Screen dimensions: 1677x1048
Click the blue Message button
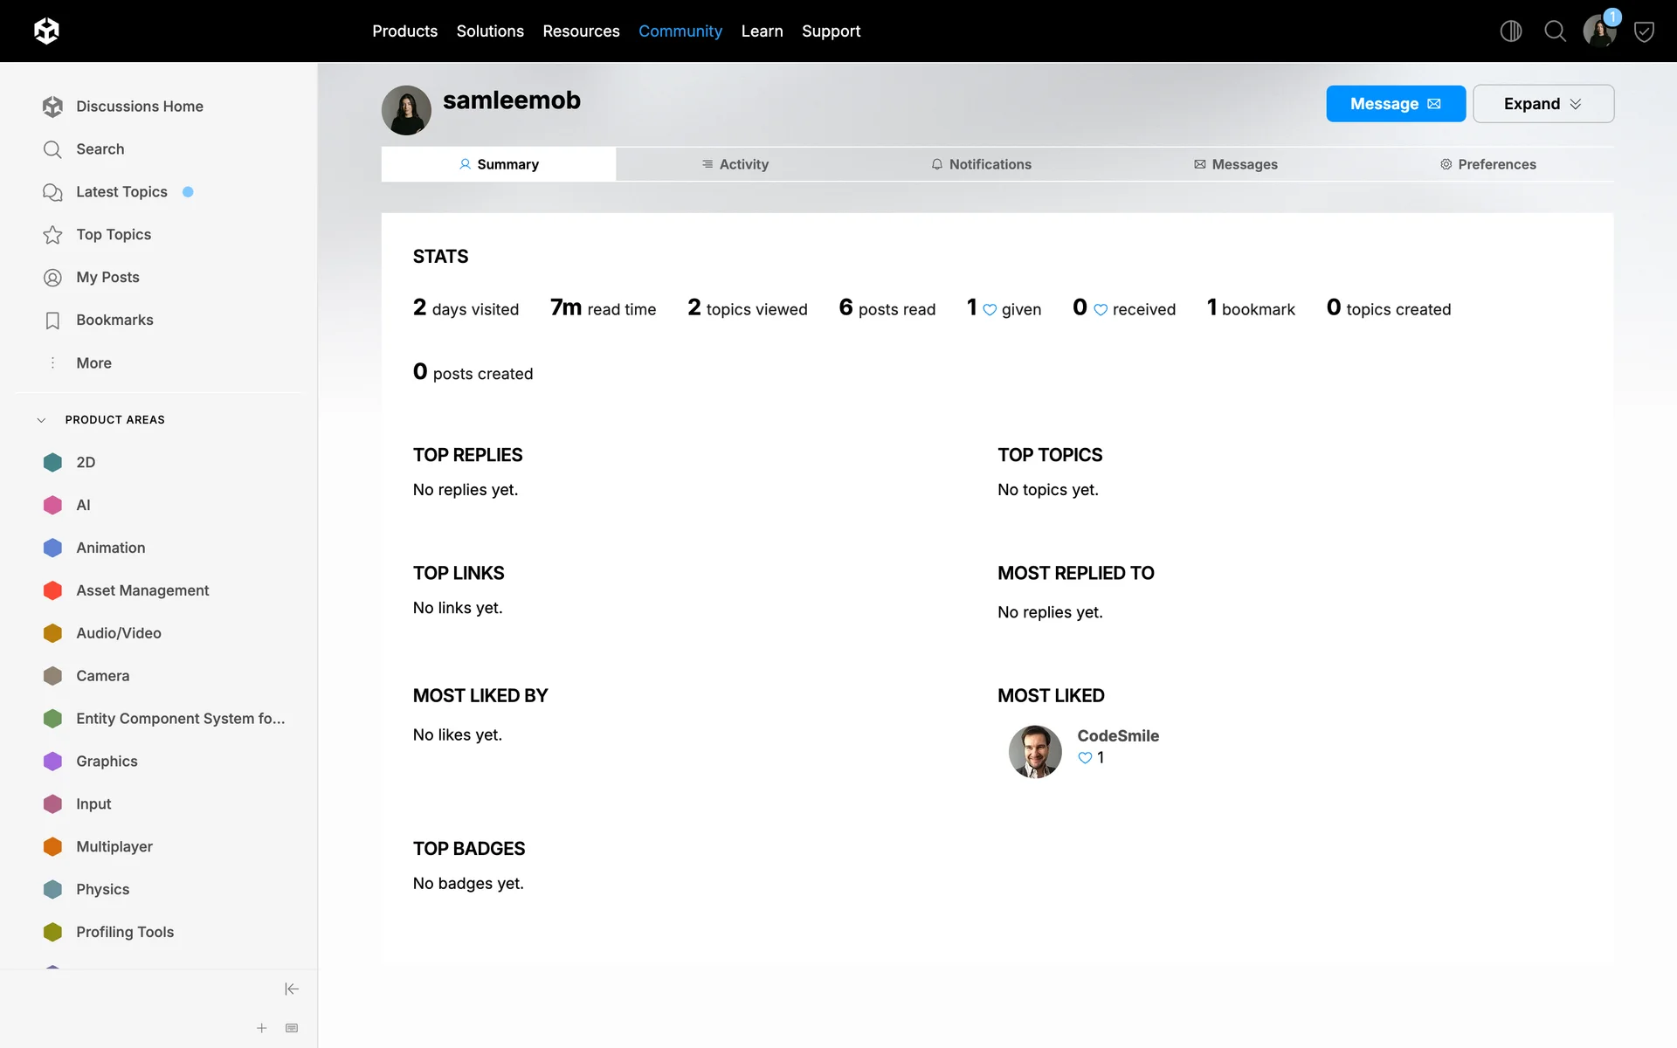[x=1395, y=104]
